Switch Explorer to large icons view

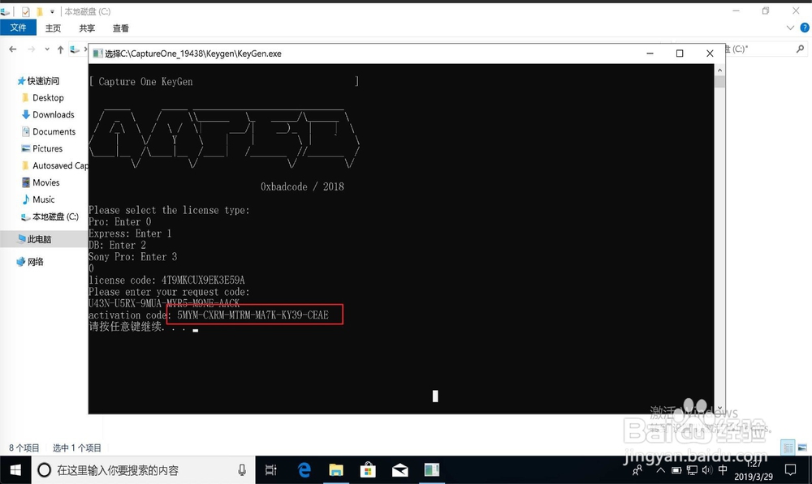pos(802,448)
